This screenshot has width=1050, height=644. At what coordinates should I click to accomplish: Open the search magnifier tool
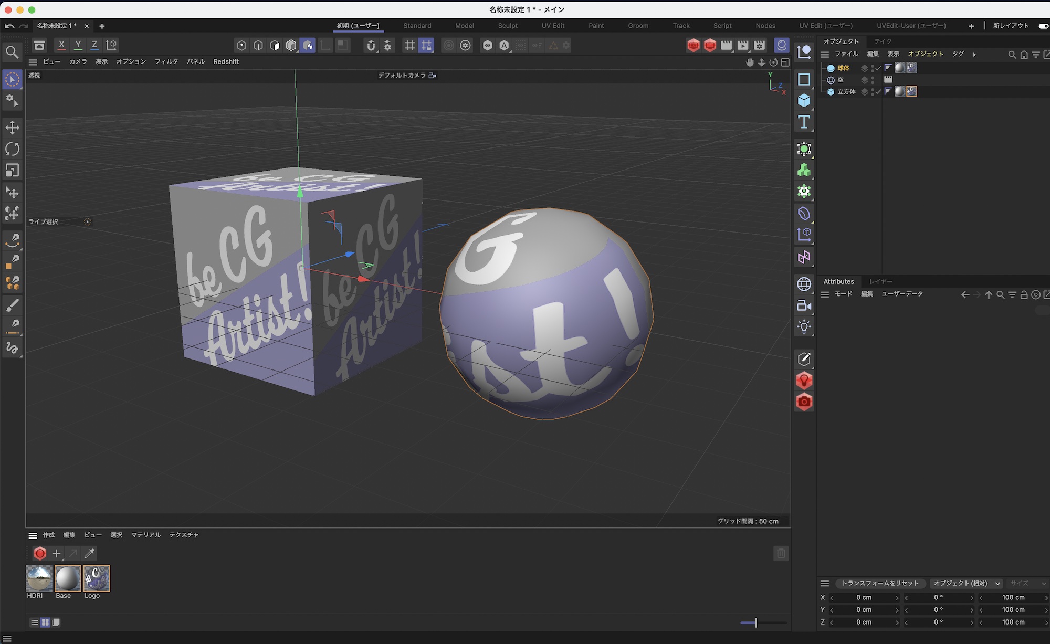pyautogui.click(x=12, y=52)
